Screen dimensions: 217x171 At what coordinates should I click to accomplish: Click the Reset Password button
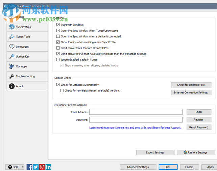[x=199, y=127]
